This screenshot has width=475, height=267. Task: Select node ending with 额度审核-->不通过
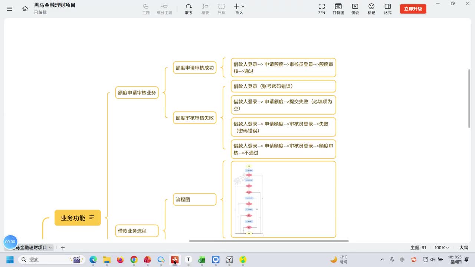pyautogui.click(x=283, y=149)
